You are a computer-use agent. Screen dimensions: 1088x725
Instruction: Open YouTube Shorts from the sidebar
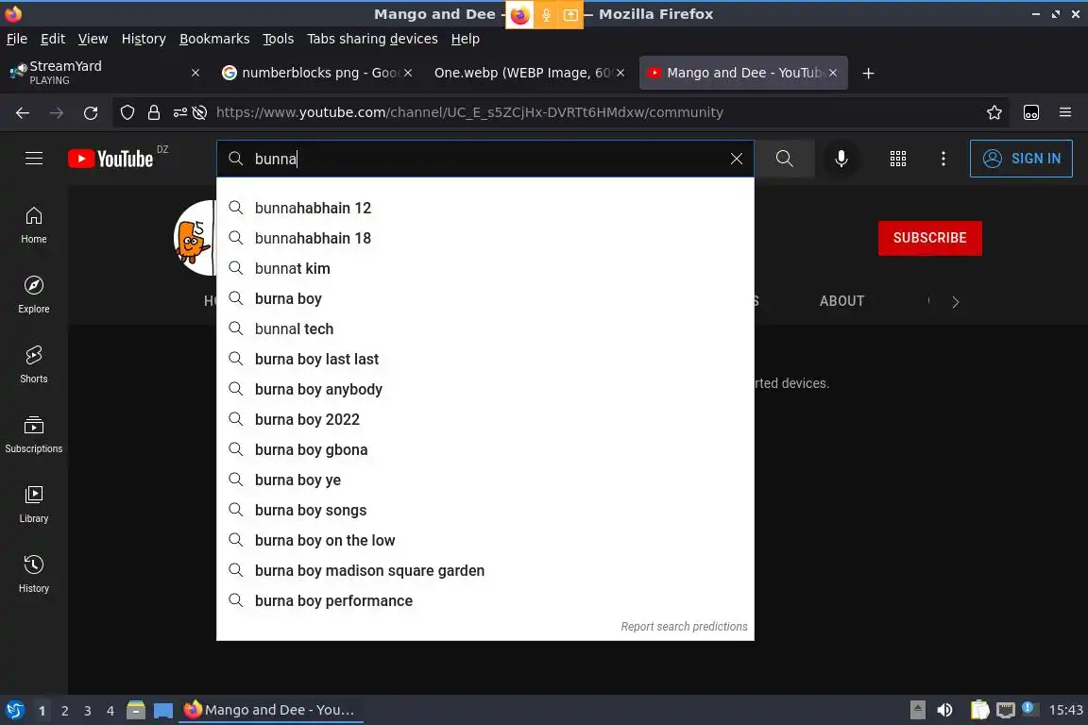pyautogui.click(x=33, y=364)
